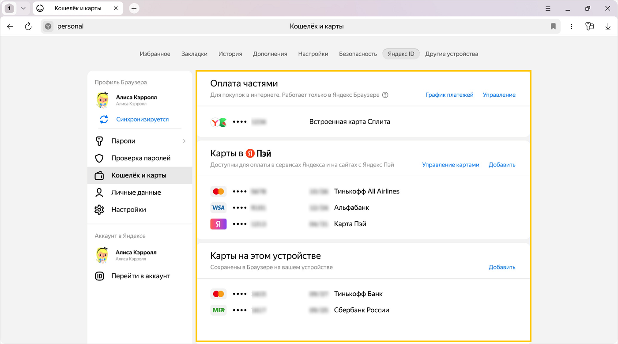This screenshot has height=344, width=618.
Task: Click the Синхронизируется sync status
Action: click(x=142, y=119)
